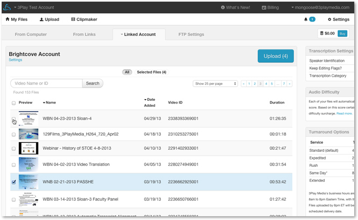The width and height of the screenshot is (358, 220).
Task: Select Extended turnaround option
Action: tap(317, 180)
